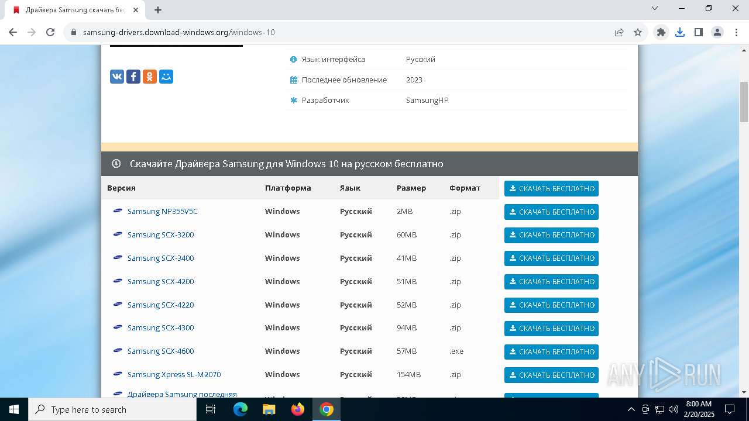
Task: Open a new browser tab
Action: pos(158,10)
